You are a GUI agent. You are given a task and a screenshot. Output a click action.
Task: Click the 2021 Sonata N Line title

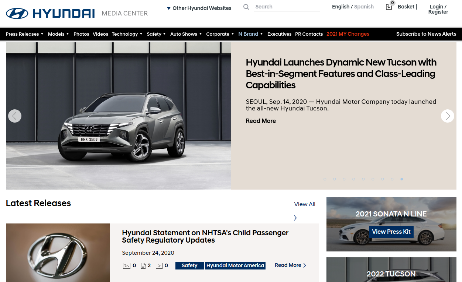[x=391, y=214]
